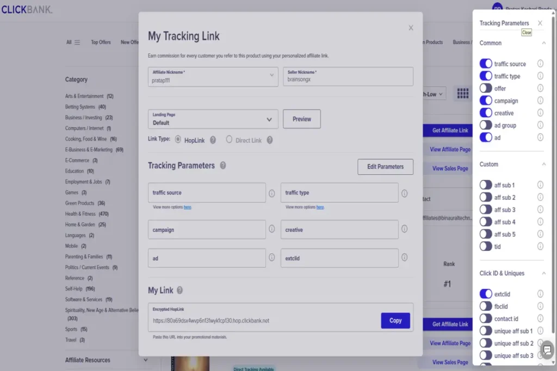Viewport: 557px width, 371px height.
Task: Collapse the Common section
Action: tap(543, 43)
